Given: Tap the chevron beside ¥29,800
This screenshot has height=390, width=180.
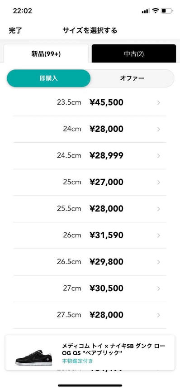Looking at the screenshot, I should click(x=159, y=262).
